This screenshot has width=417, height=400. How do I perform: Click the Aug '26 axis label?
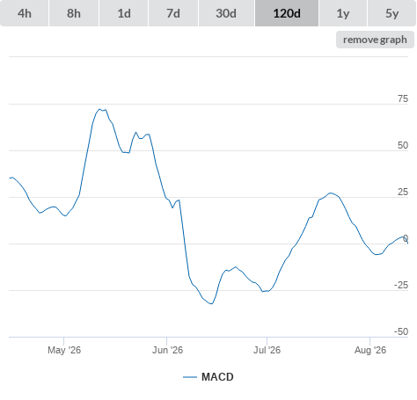click(370, 350)
